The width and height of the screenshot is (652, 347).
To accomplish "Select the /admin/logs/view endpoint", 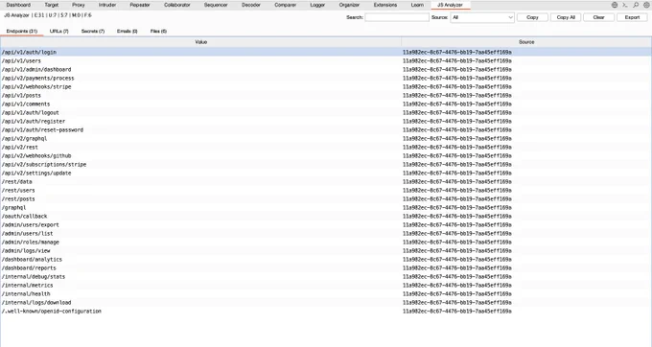I will click(326, 250).
